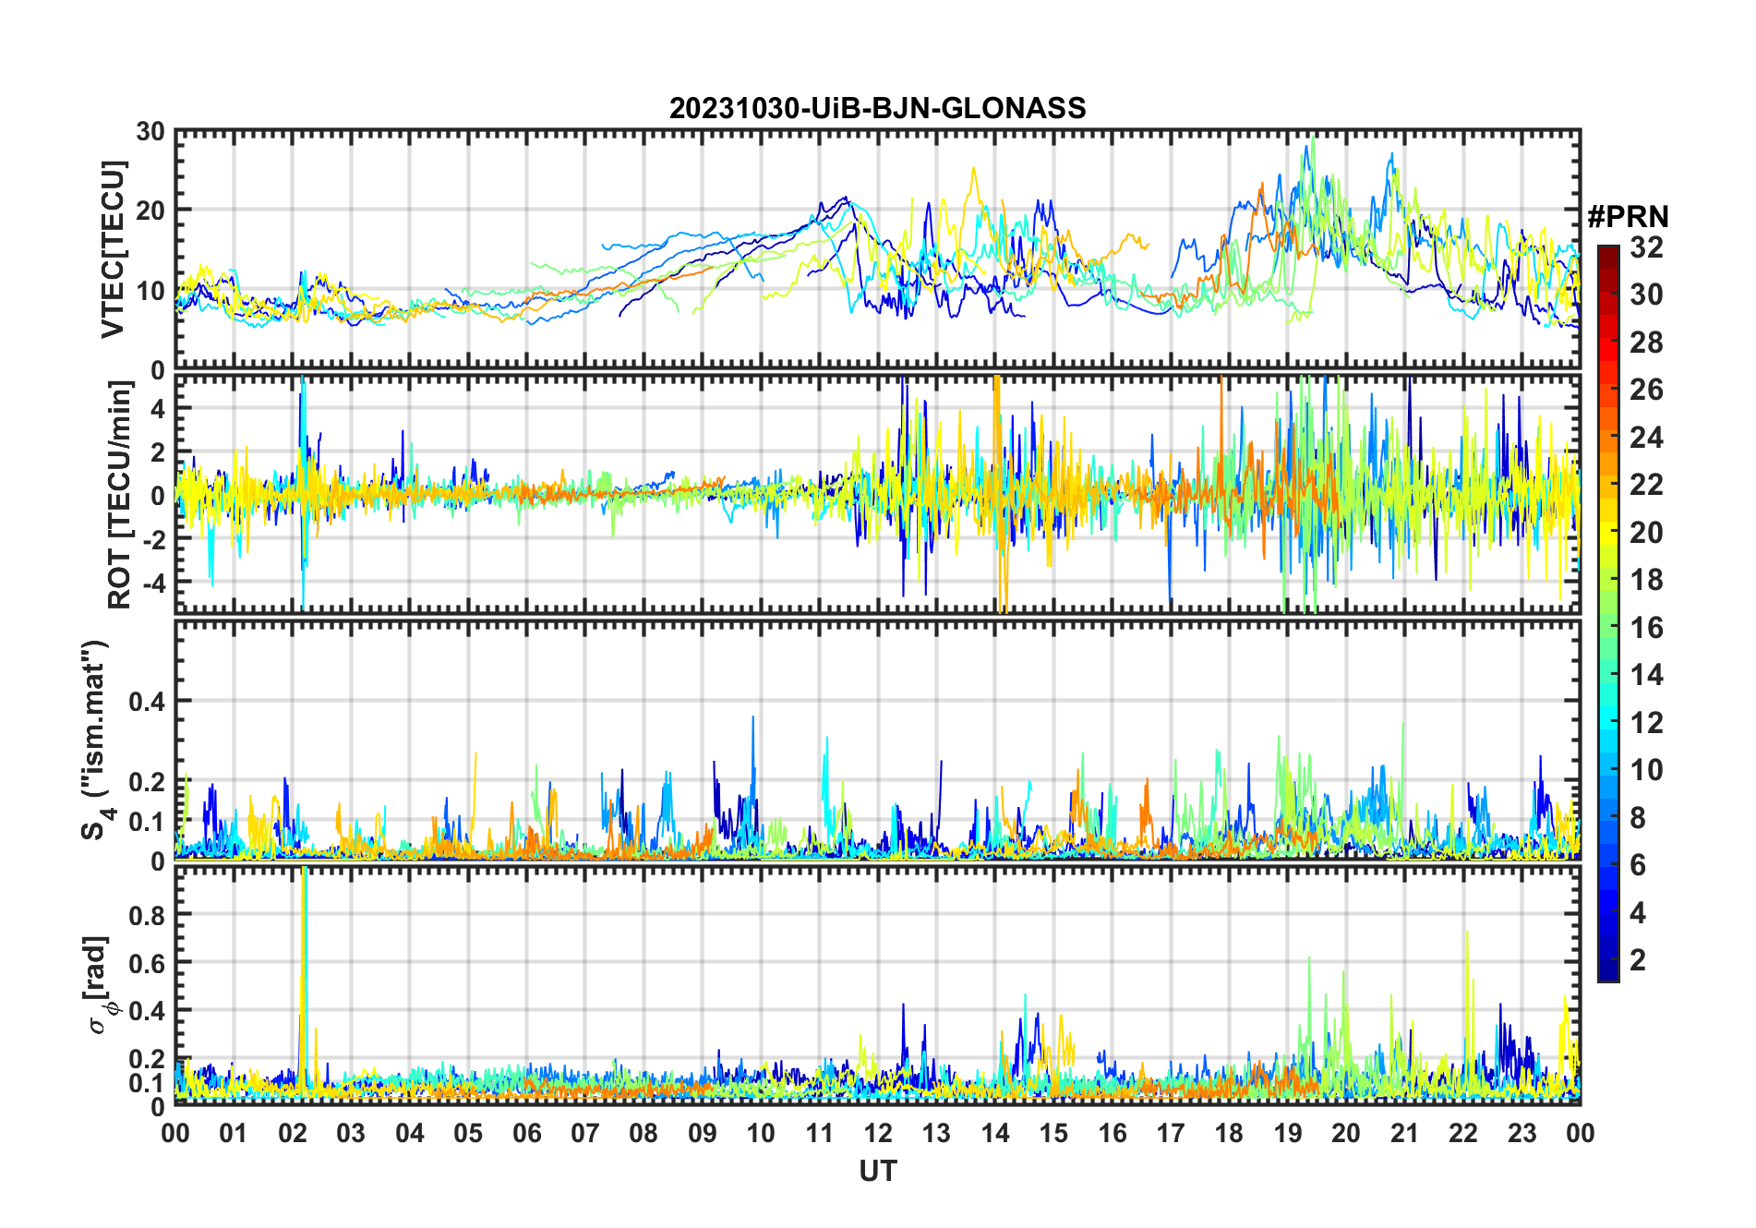Click inside the ROT time-series plot

coord(877,493)
